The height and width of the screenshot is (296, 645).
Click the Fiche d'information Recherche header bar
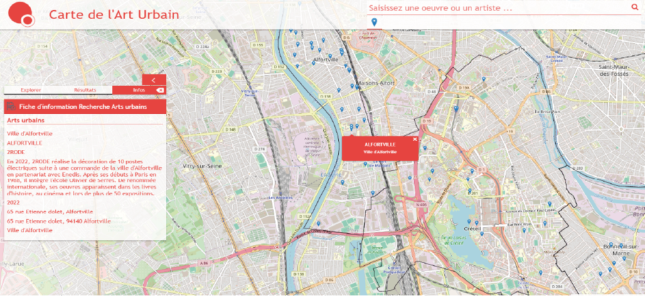pyautogui.click(x=85, y=107)
